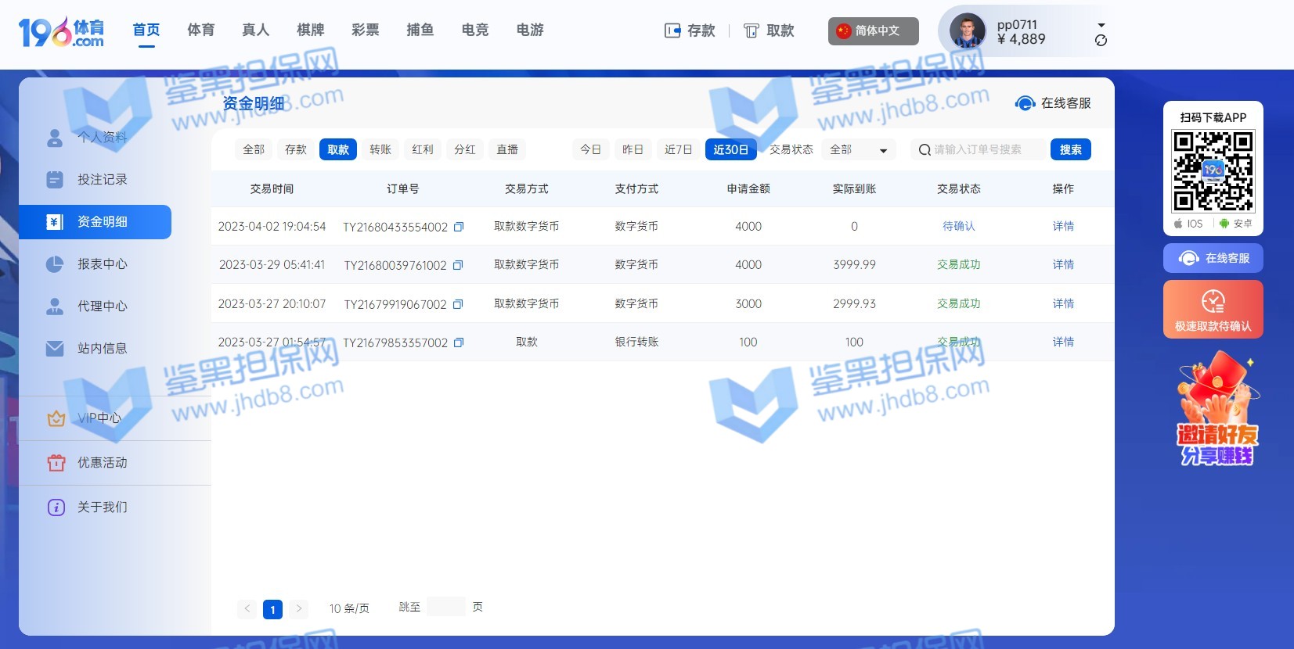Screen dimensions: 1294x649
Task: Click the 196 sports logo
Action: pos(61,32)
